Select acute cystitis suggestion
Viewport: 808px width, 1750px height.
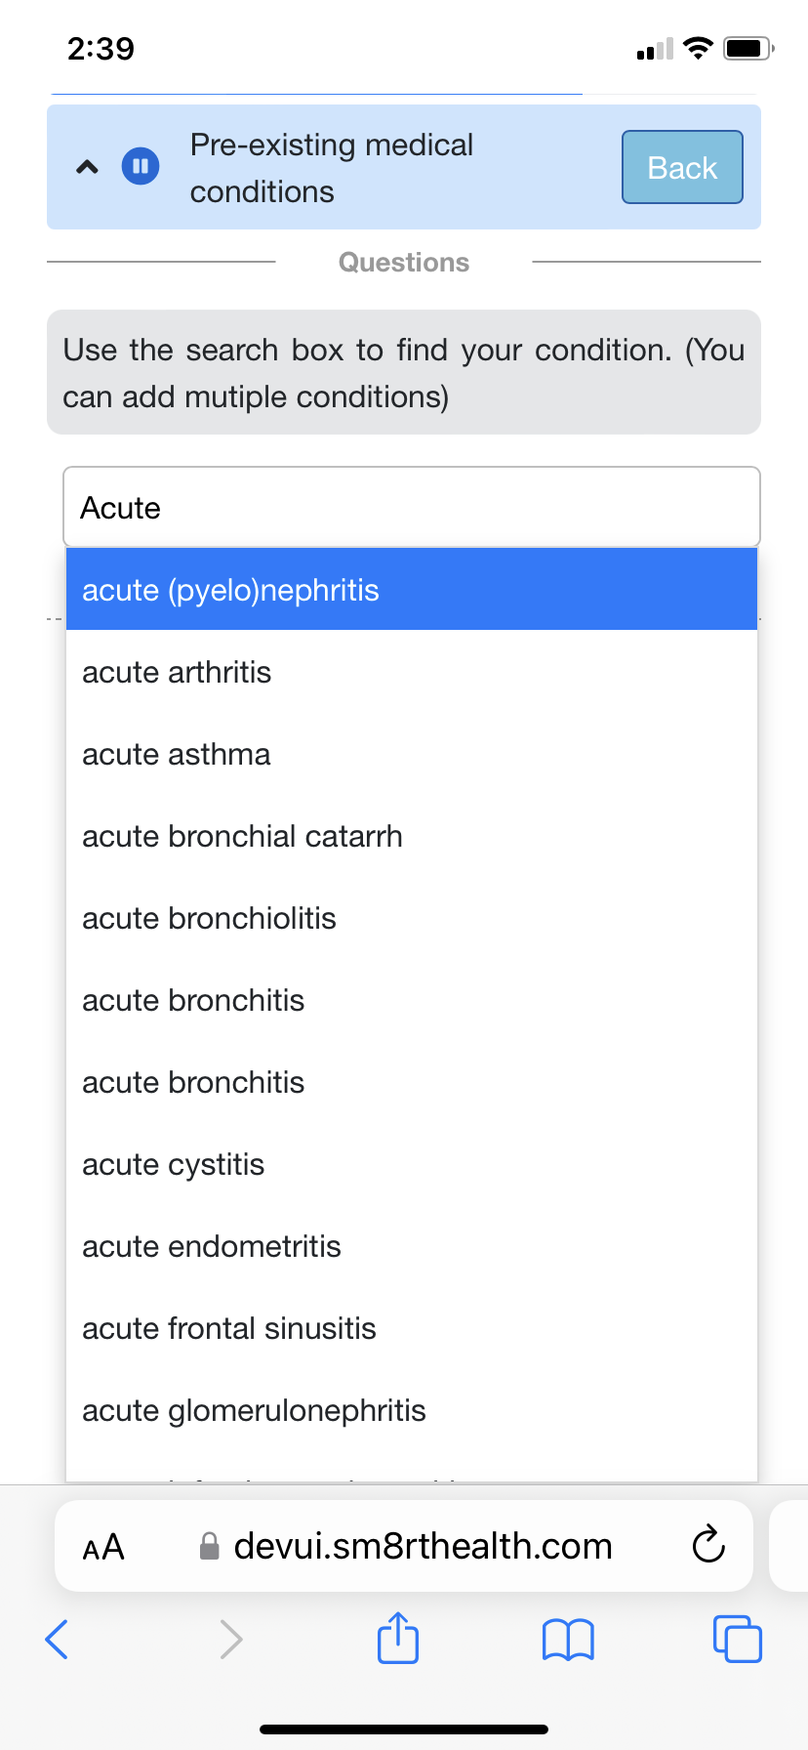tap(411, 1164)
